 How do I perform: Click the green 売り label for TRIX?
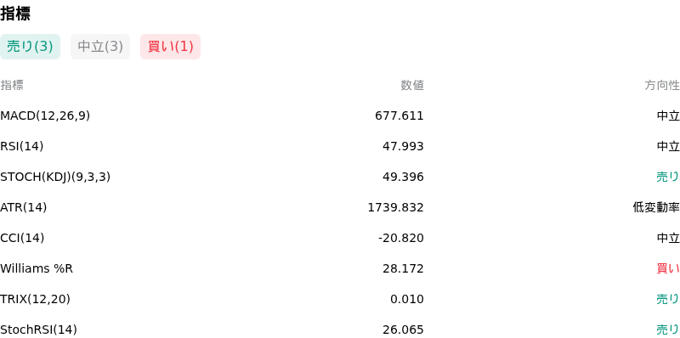pos(668,299)
